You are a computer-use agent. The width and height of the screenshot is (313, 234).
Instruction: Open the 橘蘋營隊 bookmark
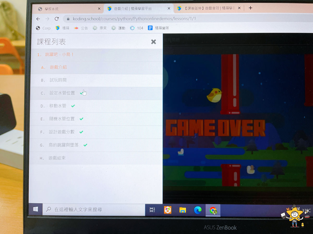(158, 28)
